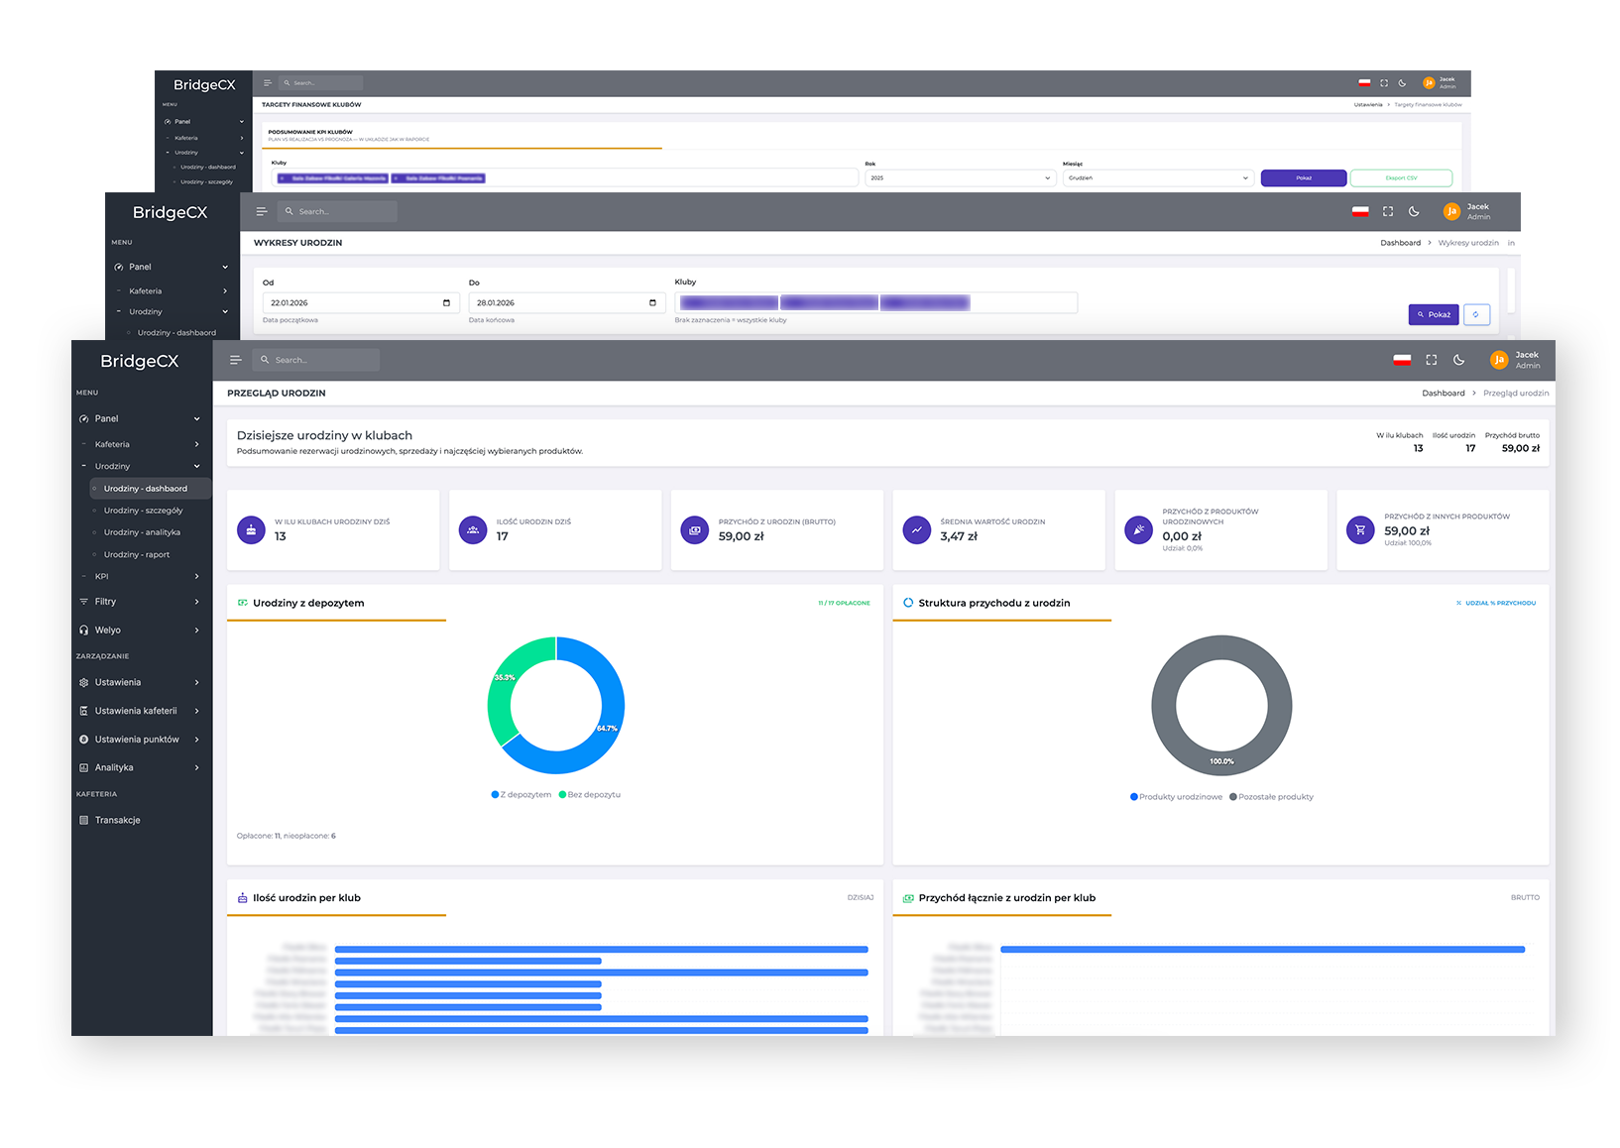Viewport: 1620px width, 1148px height.
Task: Toggle dark mode with the moon icon
Action: pyautogui.click(x=1458, y=360)
